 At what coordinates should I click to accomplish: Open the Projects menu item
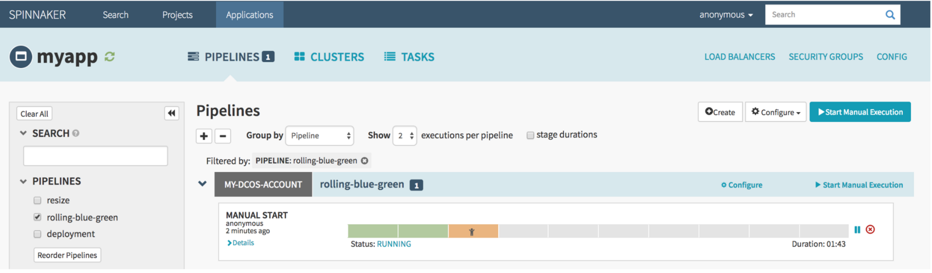click(177, 15)
